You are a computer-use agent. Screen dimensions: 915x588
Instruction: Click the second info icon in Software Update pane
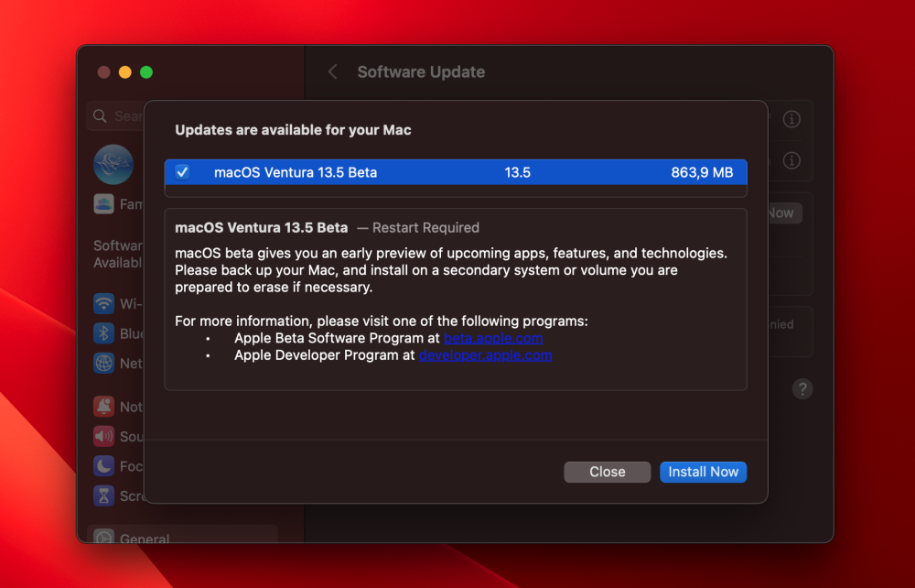click(x=791, y=160)
